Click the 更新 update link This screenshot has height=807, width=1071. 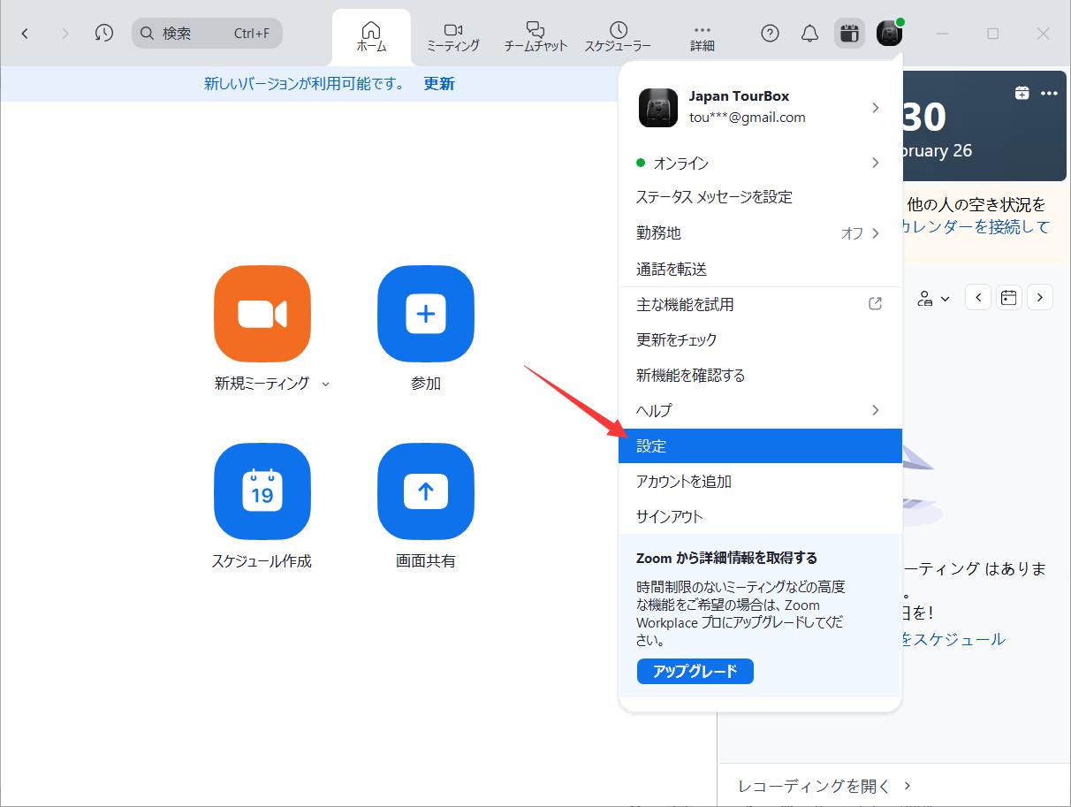click(x=439, y=84)
